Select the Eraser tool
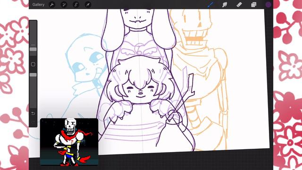 [239, 4]
